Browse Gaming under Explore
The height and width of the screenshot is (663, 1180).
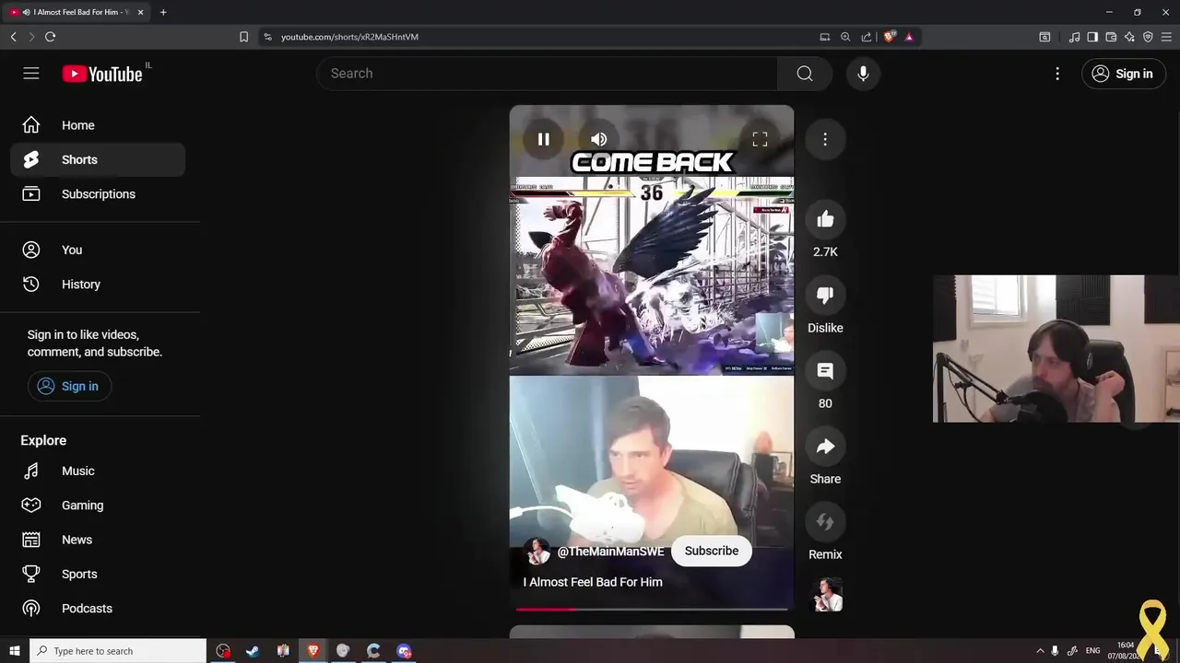click(98, 506)
